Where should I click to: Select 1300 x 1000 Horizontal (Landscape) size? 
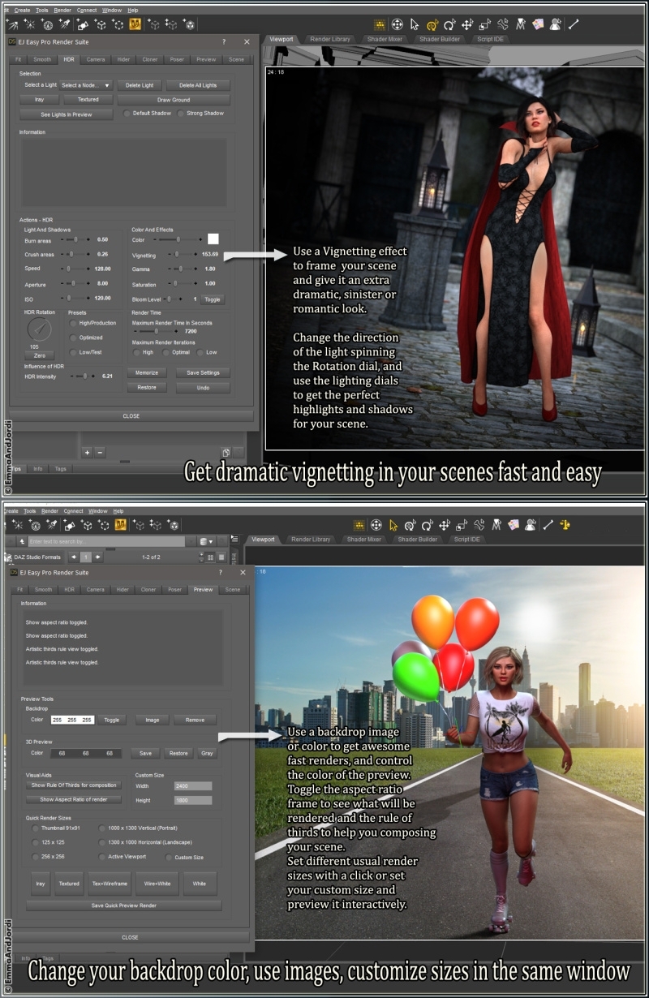[x=102, y=842]
